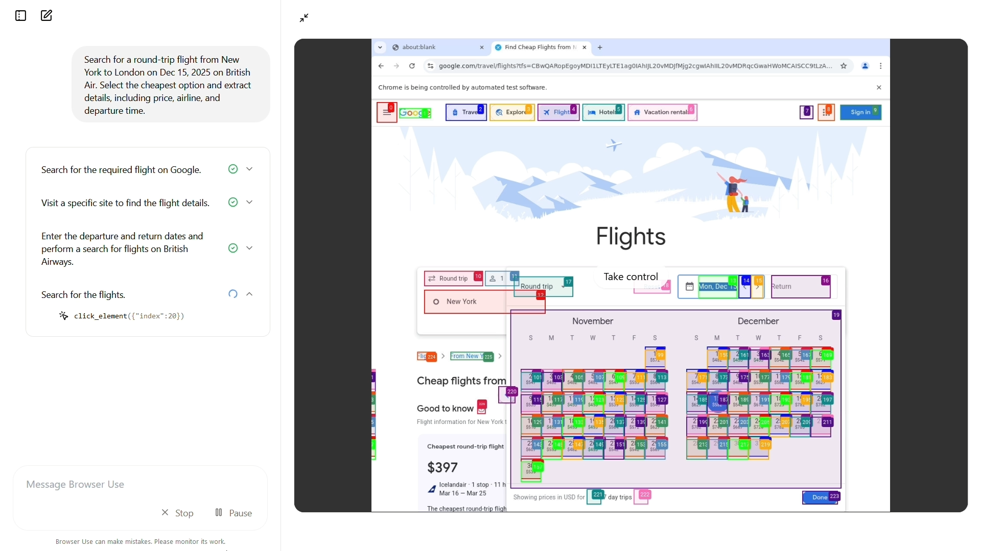Click the Google account profile icon
This screenshot has width=981, height=551.
tap(865, 66)
